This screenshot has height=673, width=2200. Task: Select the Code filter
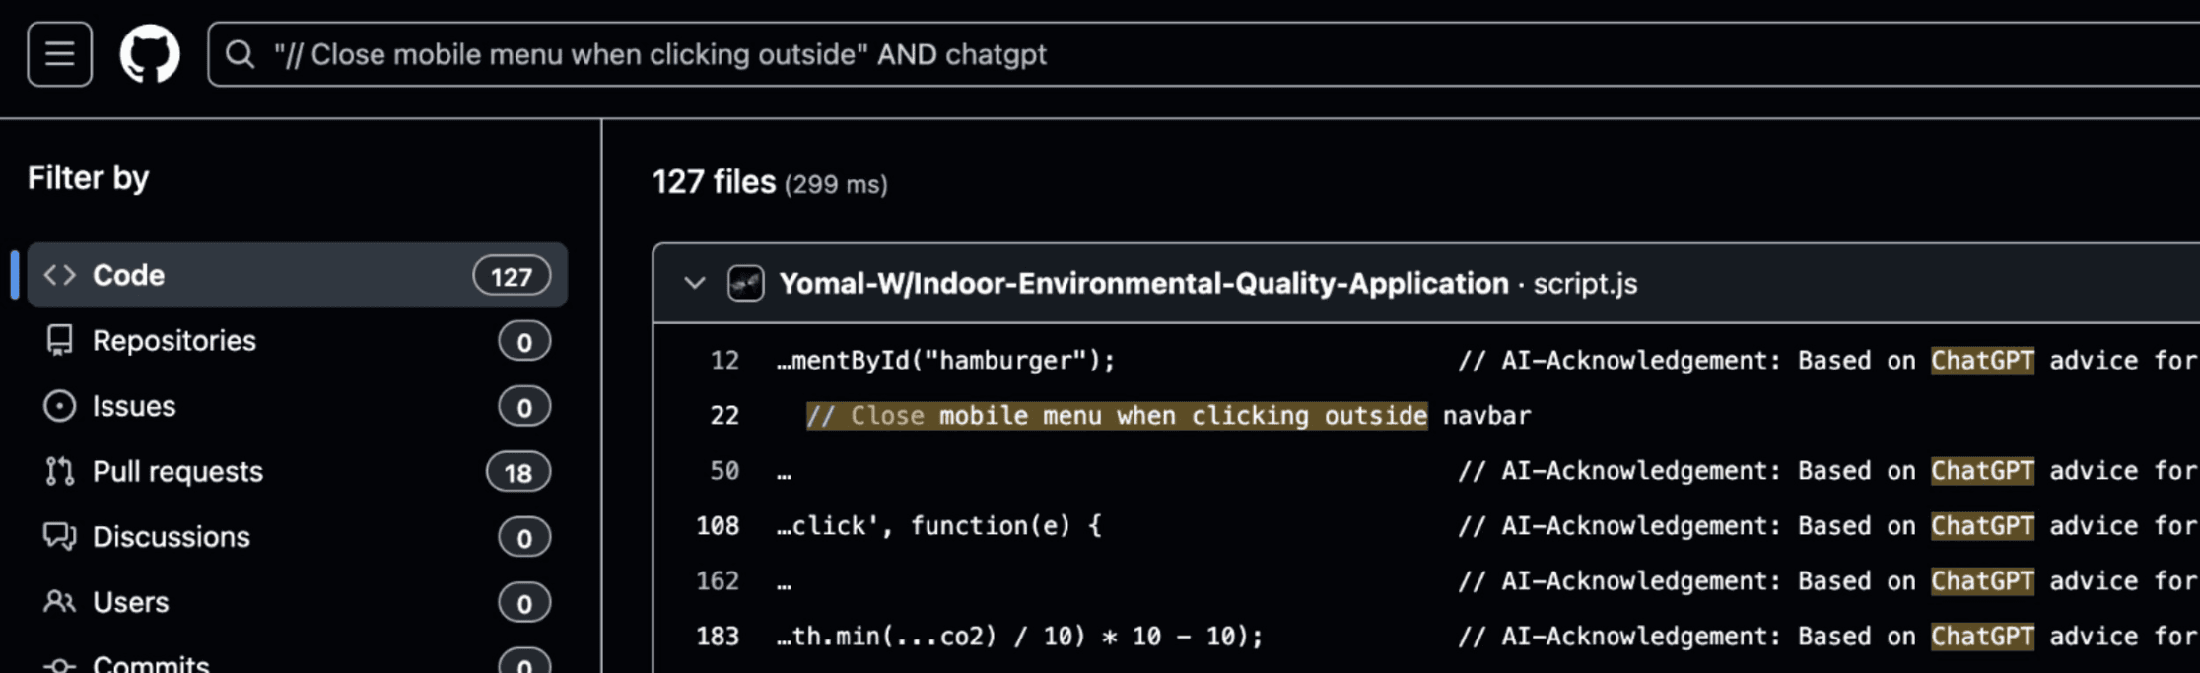[298, 275]
